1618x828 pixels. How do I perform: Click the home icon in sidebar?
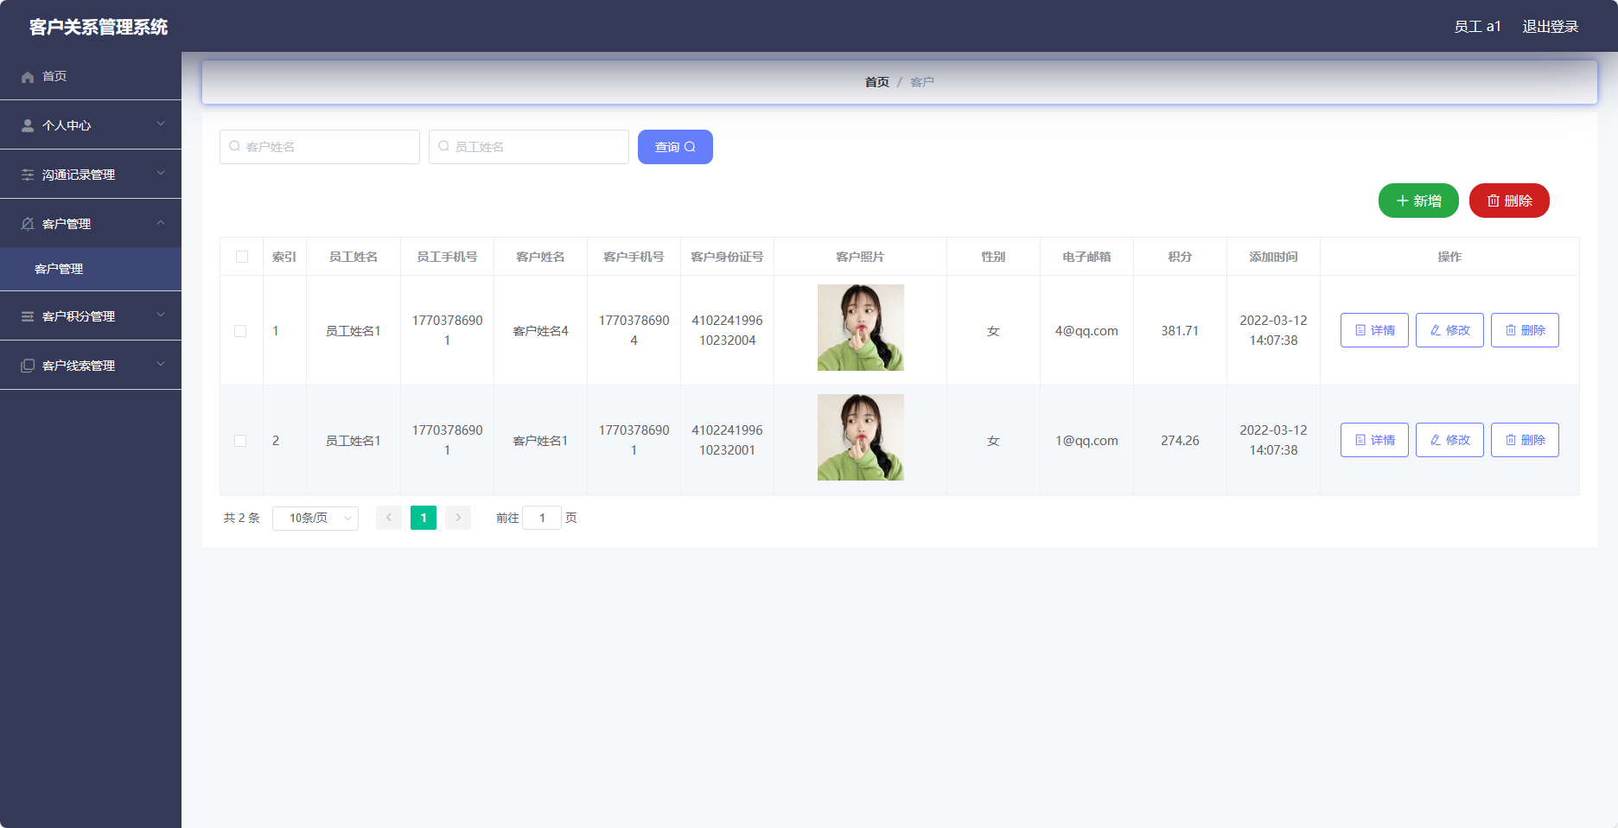28,77
